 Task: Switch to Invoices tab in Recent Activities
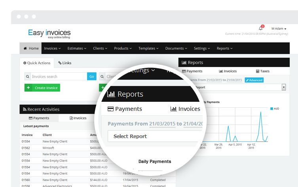click(78, 118)
